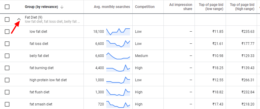Select high protein low fat diet checkbox

coord(7,80)
